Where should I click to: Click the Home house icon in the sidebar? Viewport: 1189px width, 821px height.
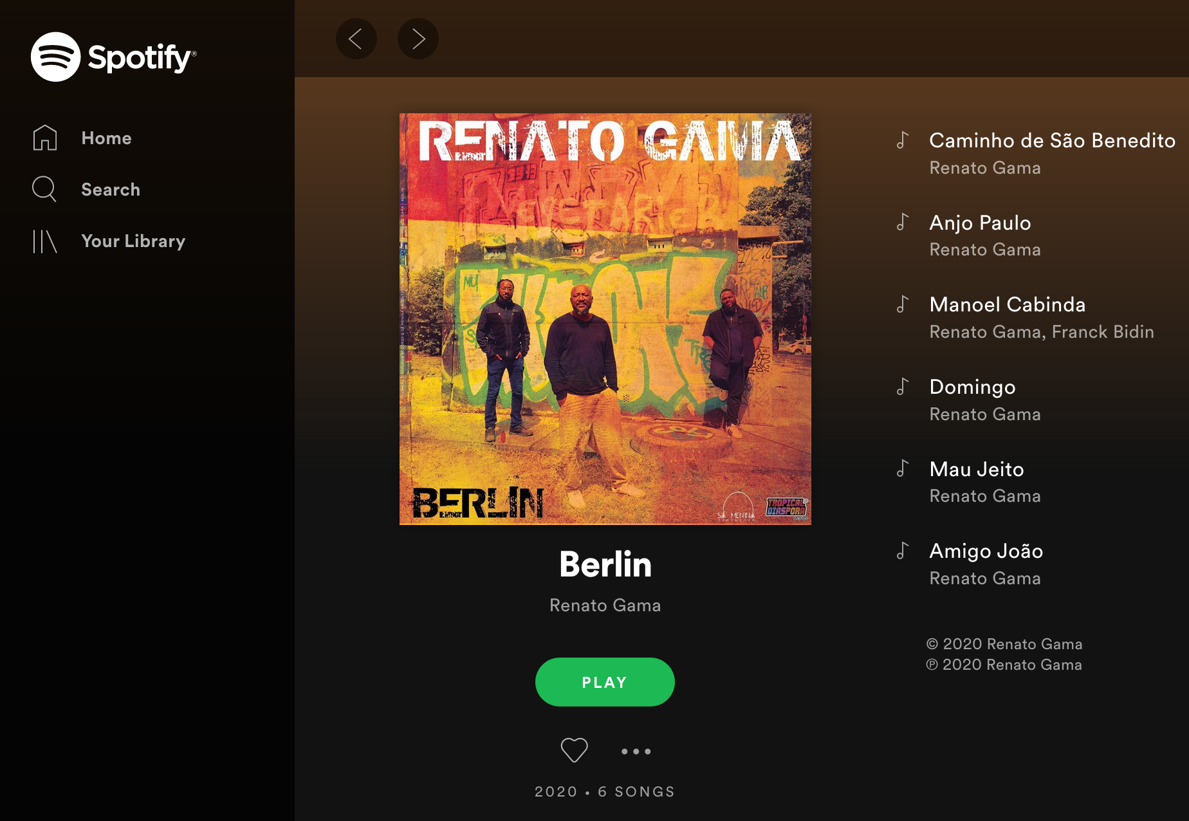[45, 138]
